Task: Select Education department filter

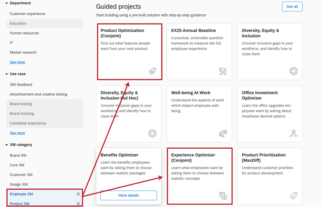Action: [x=45, y=23]
